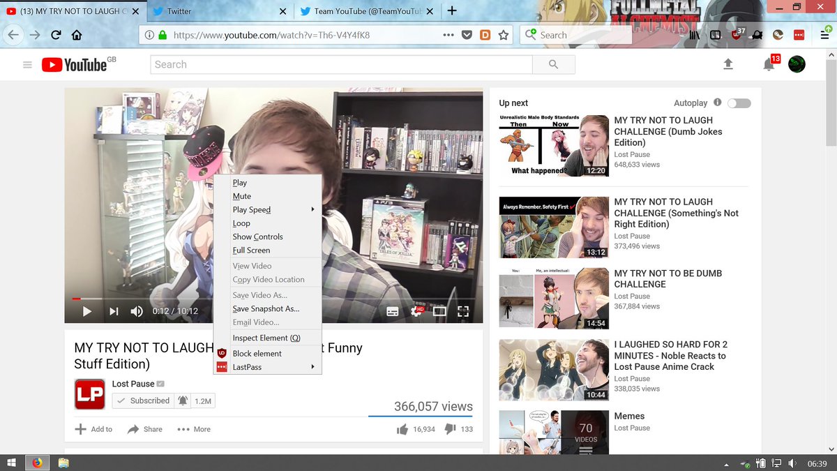Viewport: 837px width, 471px height.
Task: Play the video with player play button
Action: click(87, 311)
